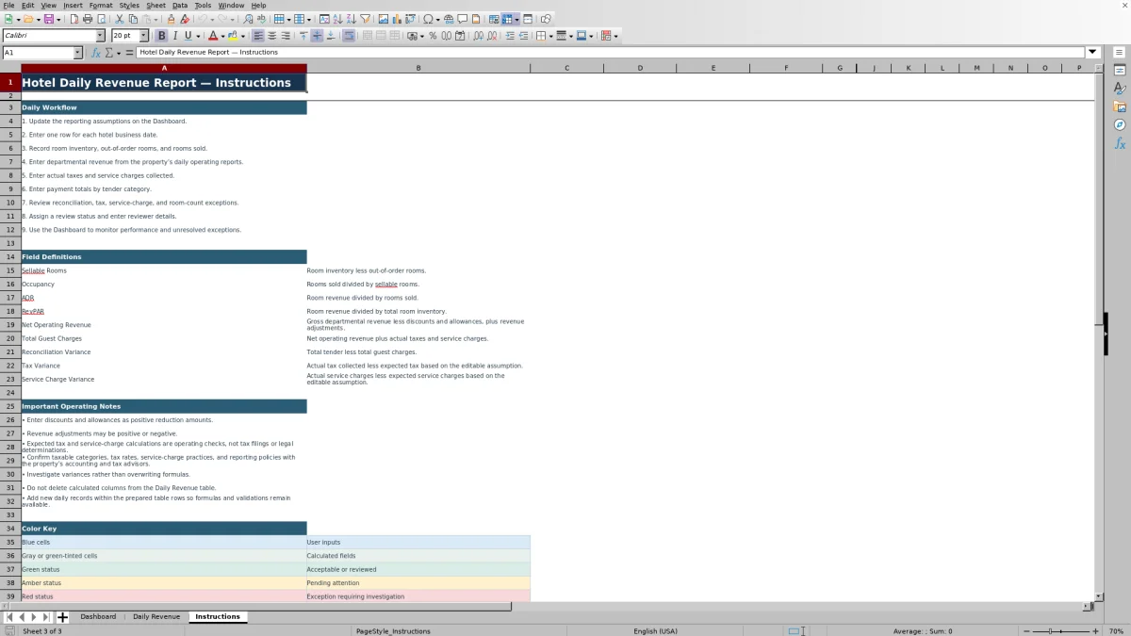Open the sidebar Styles deck icon
Image resolution: width=1131 pixels, height=636 pixels.
1120,89
